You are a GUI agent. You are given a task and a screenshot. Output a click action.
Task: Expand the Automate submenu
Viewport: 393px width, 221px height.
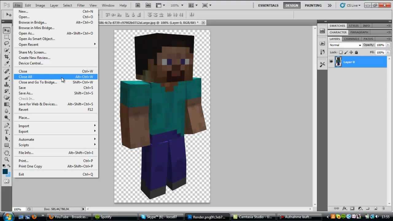(56, 139)
